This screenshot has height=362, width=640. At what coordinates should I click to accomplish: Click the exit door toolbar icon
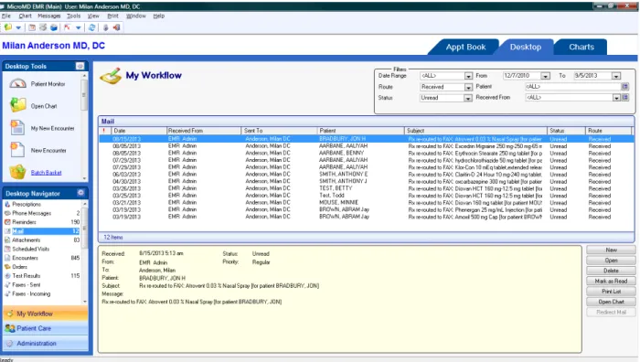[117, 27]
